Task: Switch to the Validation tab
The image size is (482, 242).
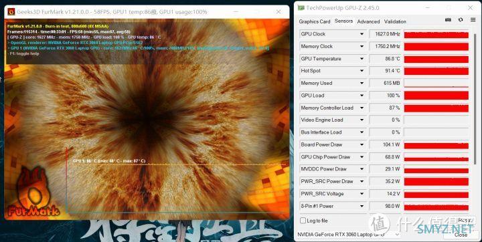Action: point(395,21)
